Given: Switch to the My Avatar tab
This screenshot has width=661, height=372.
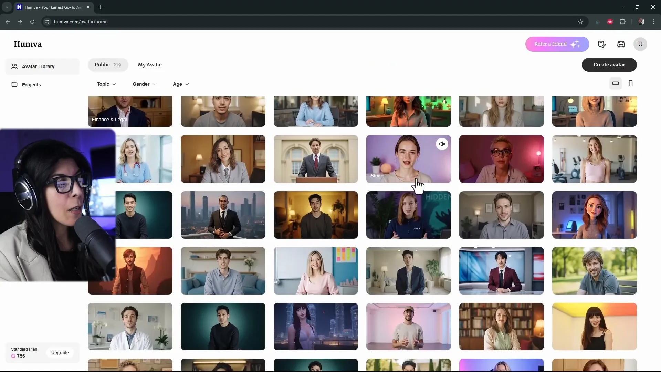Looking at the screenshot, I should pyautogui.click(x=150, y=65).
